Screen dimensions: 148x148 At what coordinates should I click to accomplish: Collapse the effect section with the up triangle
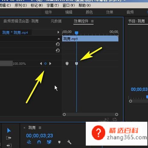(x=59, y=39)
